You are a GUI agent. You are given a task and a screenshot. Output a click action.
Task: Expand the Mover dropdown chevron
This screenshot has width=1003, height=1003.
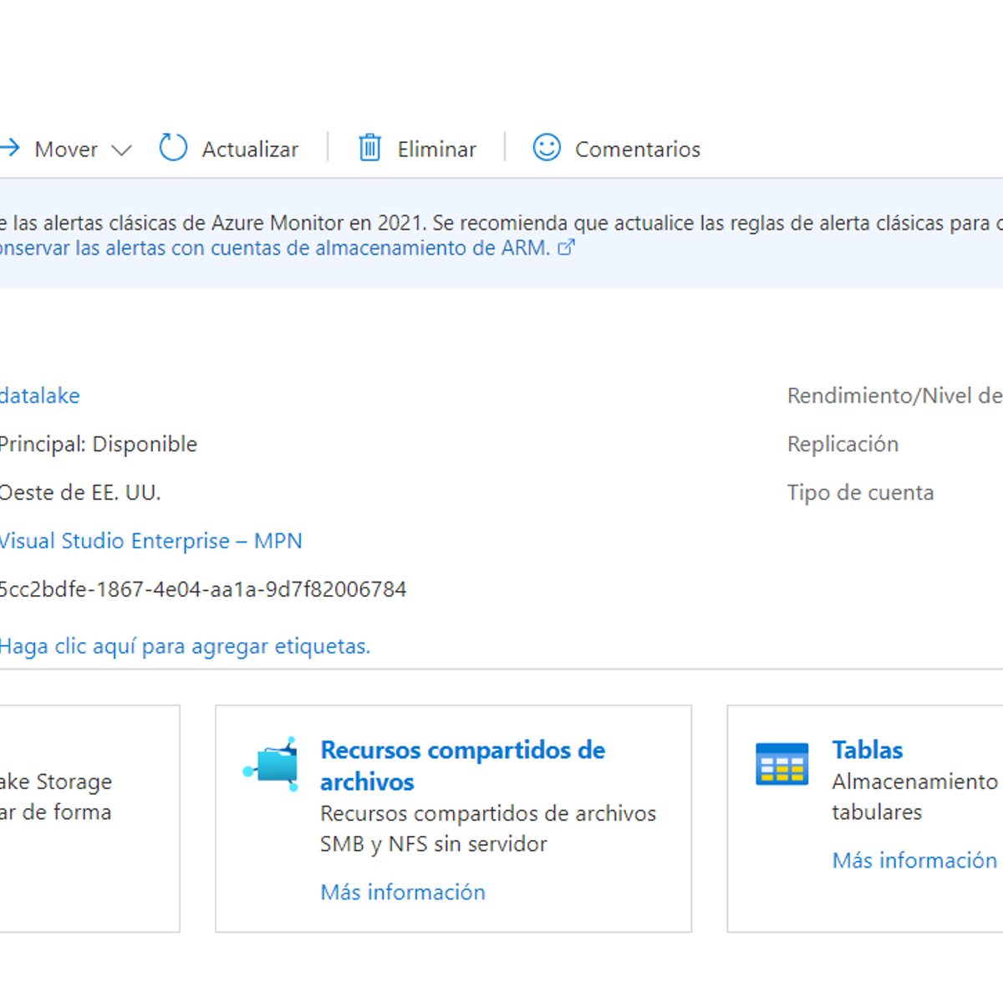pos(122,150)
